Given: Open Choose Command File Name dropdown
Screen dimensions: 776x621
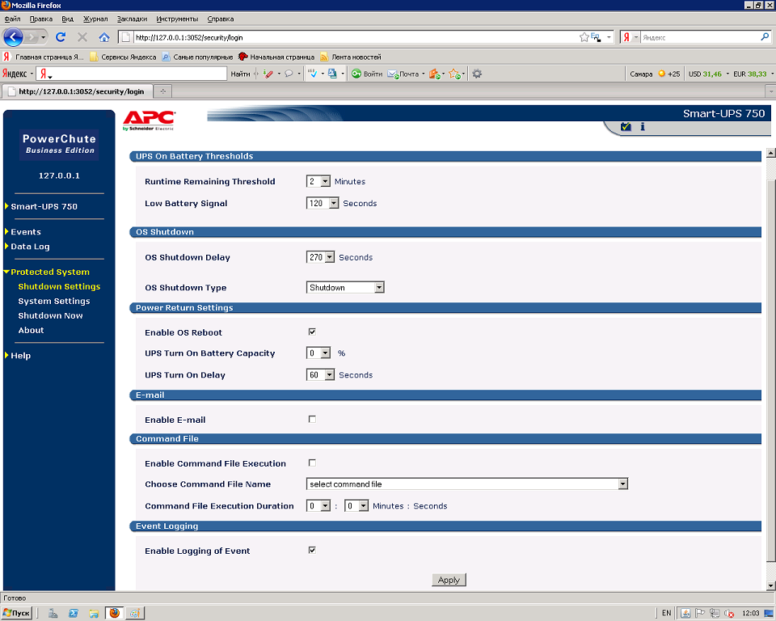Looking at the screenshot, I should point(467,484).
